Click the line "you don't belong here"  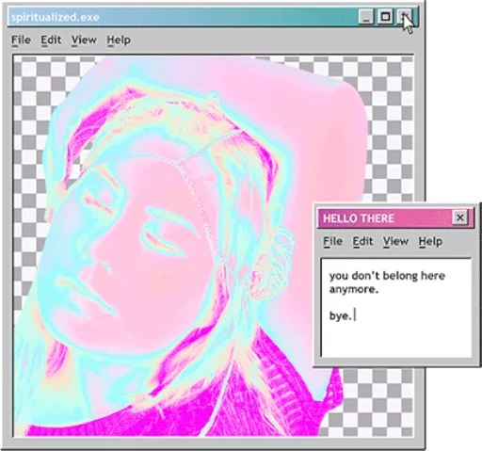(x=387, y=276)
